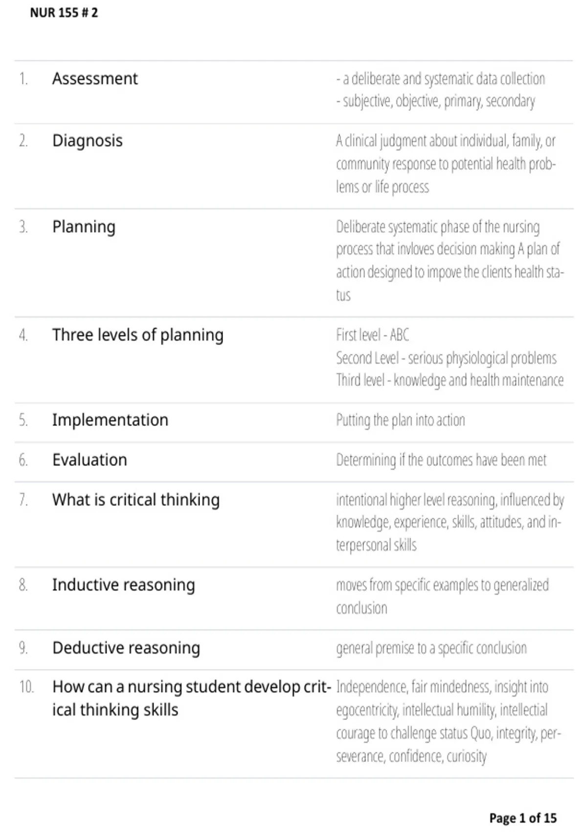Click the 'Deductive reasoning' term
587x832 pixels.
[x=126, y=648]
